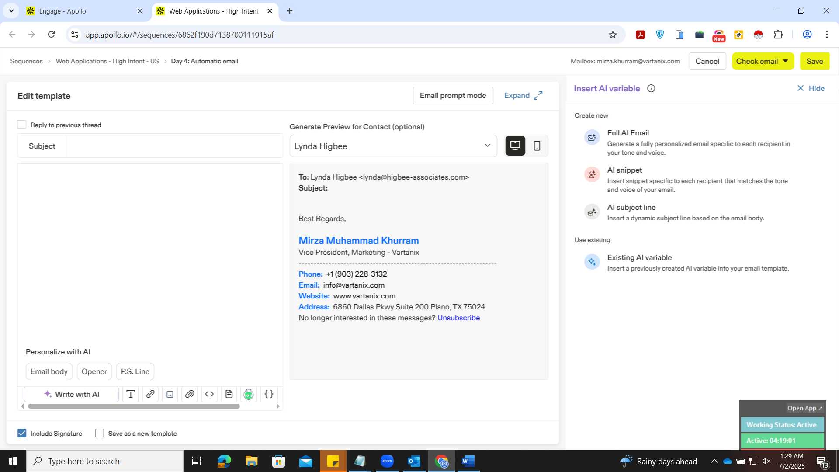Switch to desktop preview mode
This screenshot has height=472, width=839.
point(515,146)
